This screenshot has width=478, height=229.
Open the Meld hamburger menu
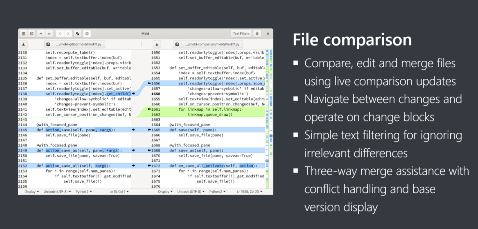(257, 33)
